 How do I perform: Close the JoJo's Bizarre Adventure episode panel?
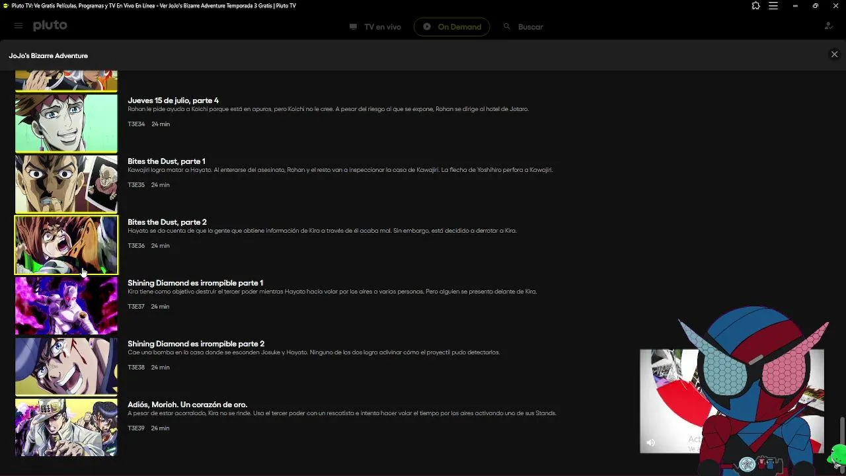834,55
